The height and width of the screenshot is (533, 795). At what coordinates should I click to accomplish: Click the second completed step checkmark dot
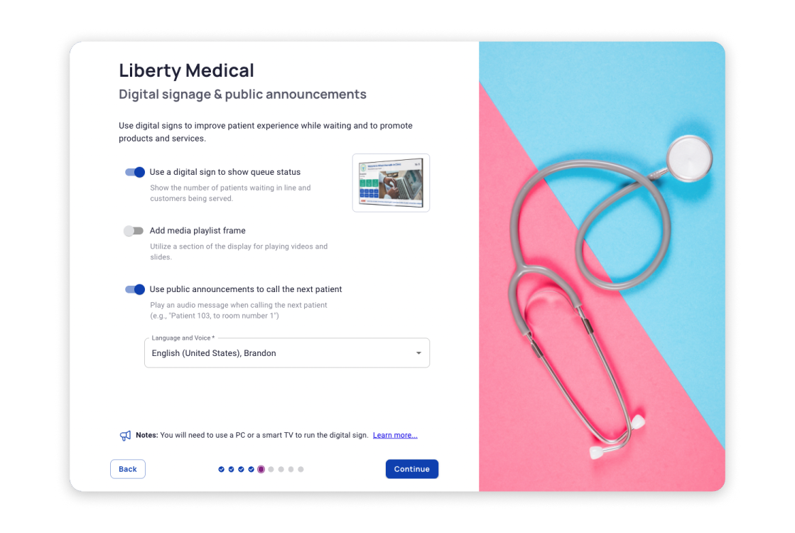pyautogui.click(x=231, y=469)
